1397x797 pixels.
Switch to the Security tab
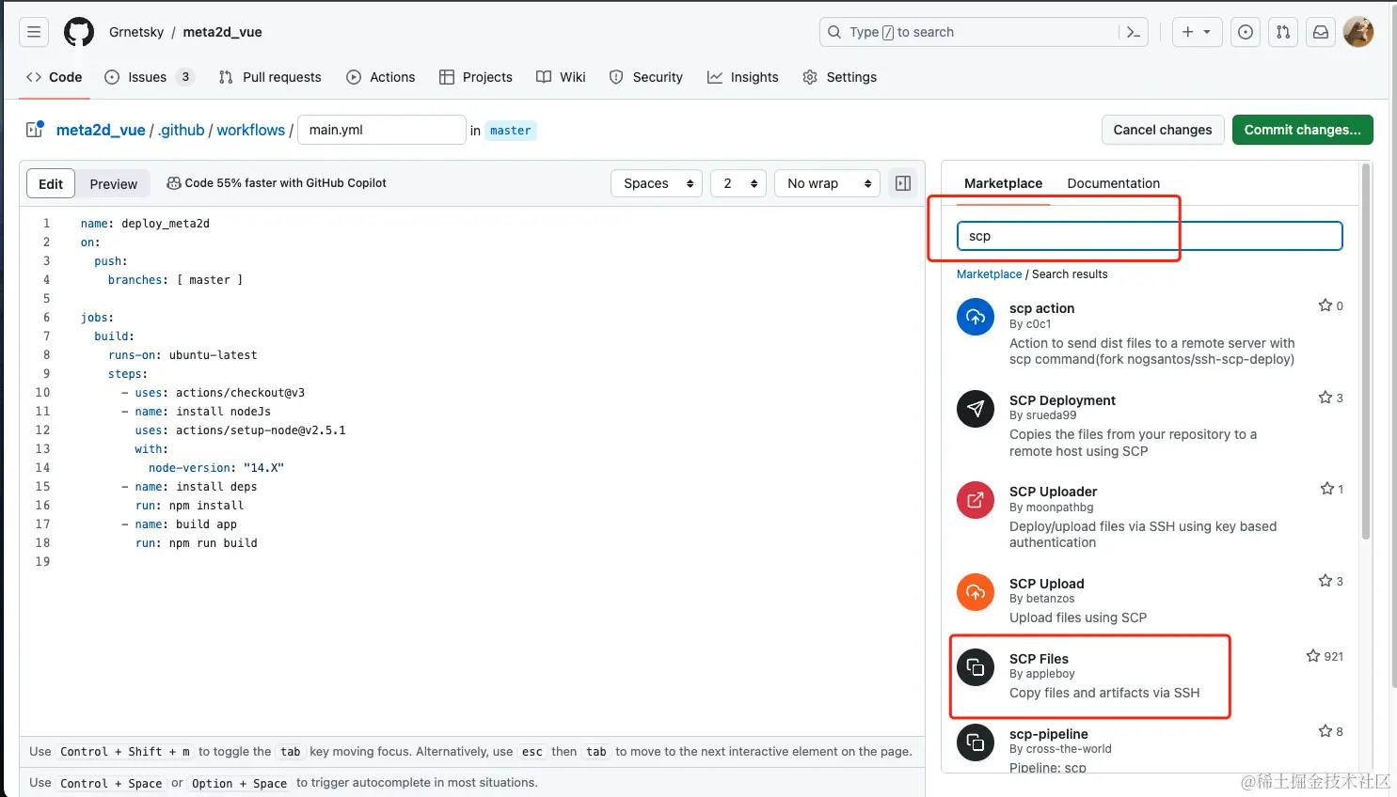(646, 77)
